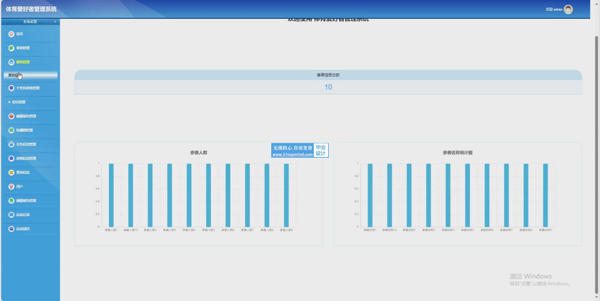Viewport: 600px width, 301px height.
Task: Open the 运动项目 menu item
Action: 23,229
